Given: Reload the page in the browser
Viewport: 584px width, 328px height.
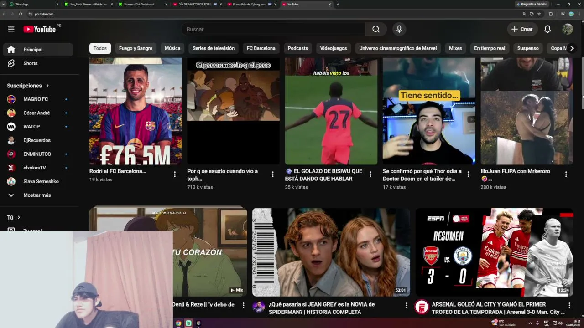Looking at the screenshot, I should click(21, 14).
